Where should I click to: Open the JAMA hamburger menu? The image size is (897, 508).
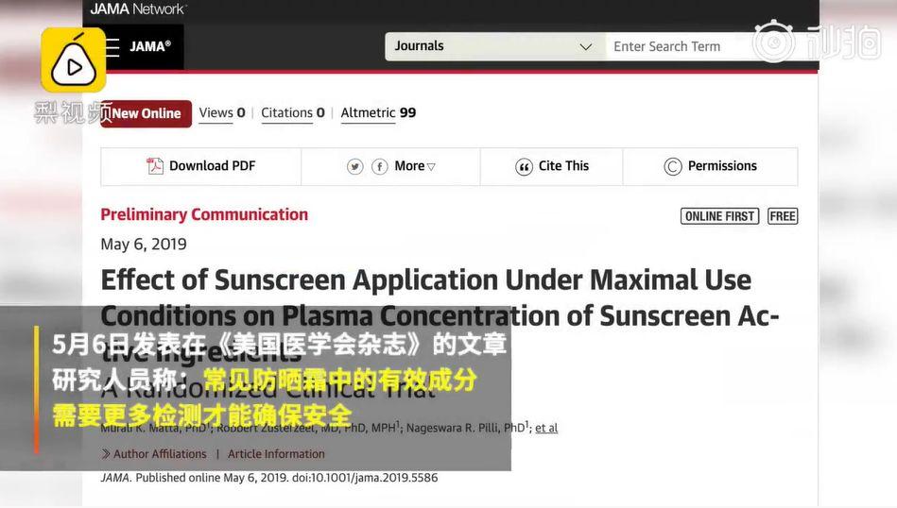(112, 47)
